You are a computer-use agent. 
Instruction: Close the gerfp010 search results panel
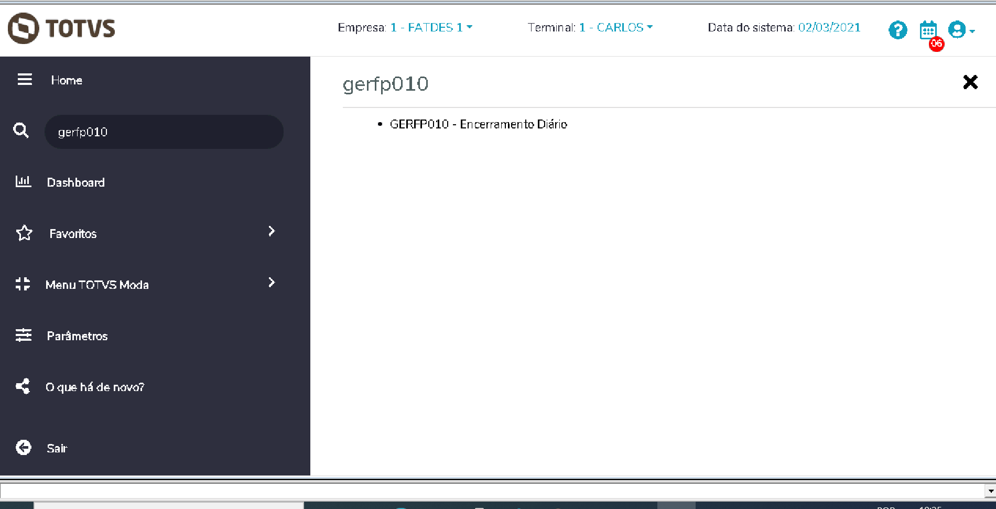(970, 82)
